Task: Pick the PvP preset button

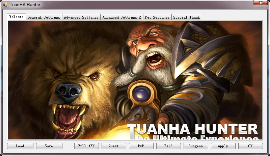Action: [141, 146]
